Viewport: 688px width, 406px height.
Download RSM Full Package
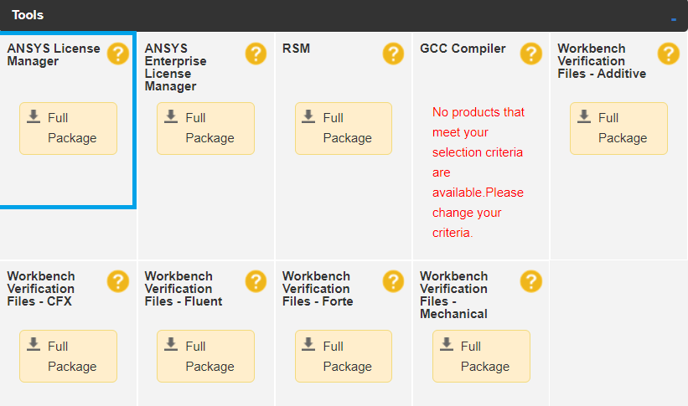344,128
